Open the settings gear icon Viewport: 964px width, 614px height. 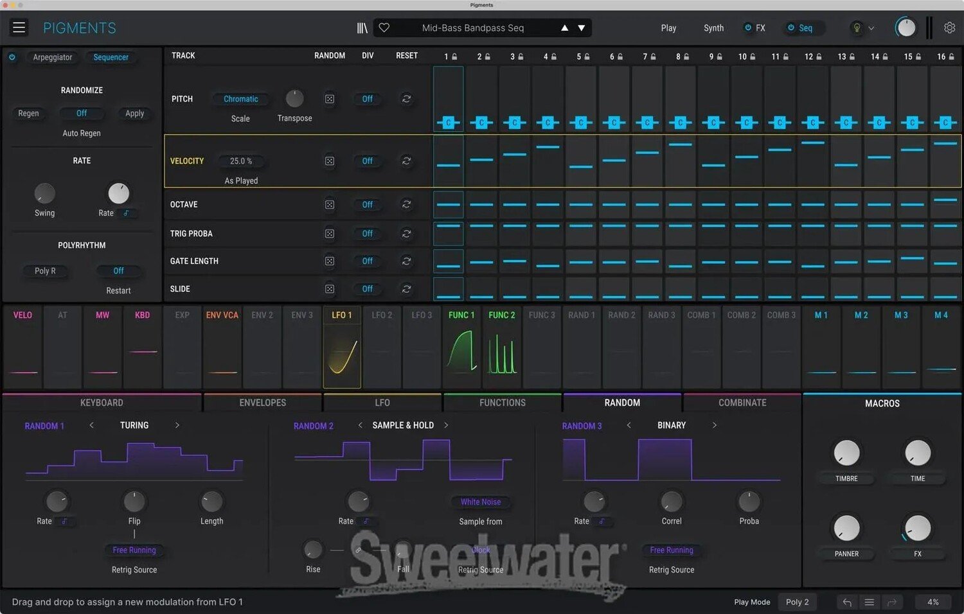point(949,28)
